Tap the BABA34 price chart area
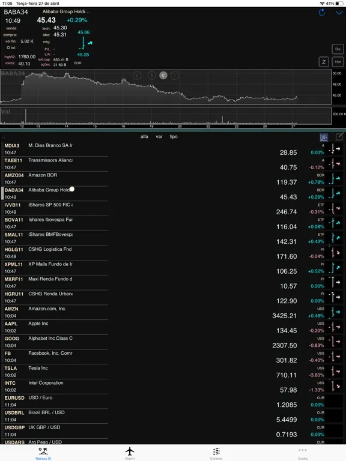 coord(166,86)
